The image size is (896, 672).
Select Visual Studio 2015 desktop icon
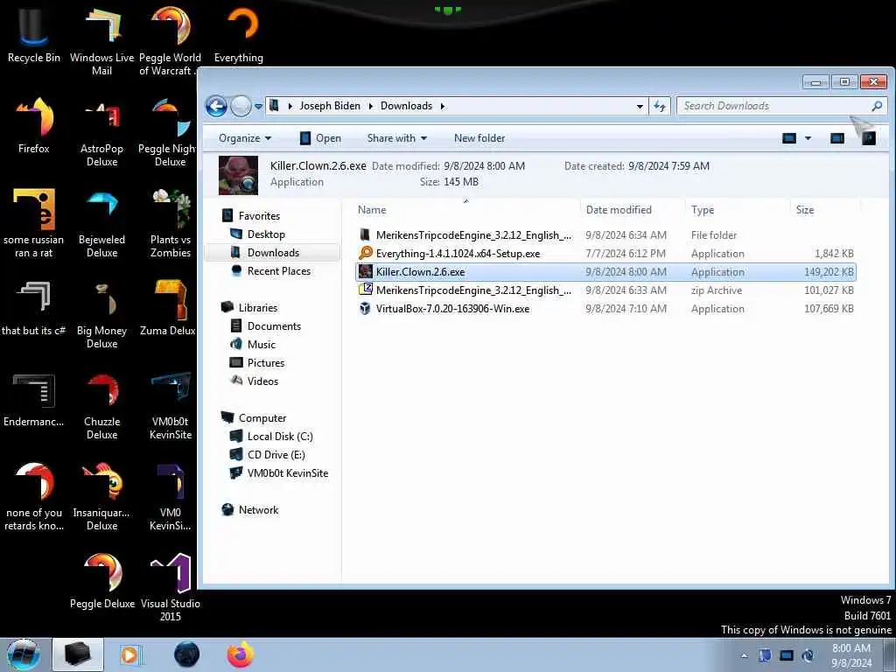click(x=171, y=587)
